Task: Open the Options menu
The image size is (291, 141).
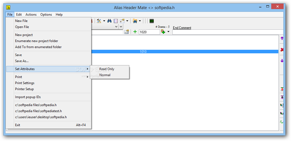Action: [x=46, y=15]
